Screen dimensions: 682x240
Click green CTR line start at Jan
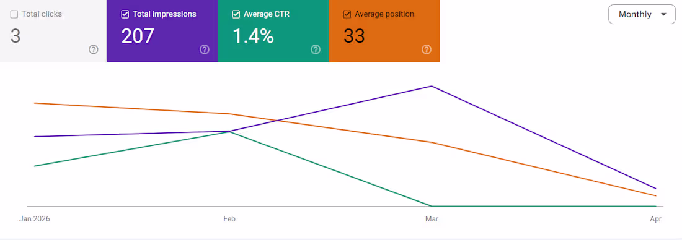34,166
